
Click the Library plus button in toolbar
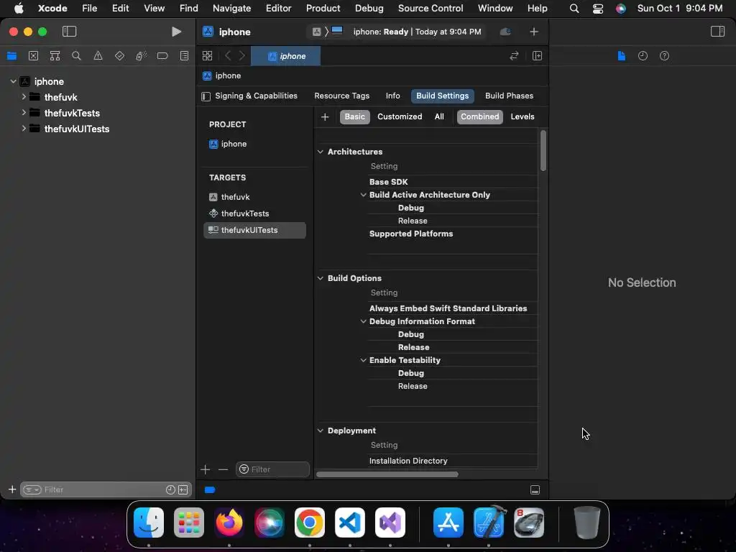[534, 32]
